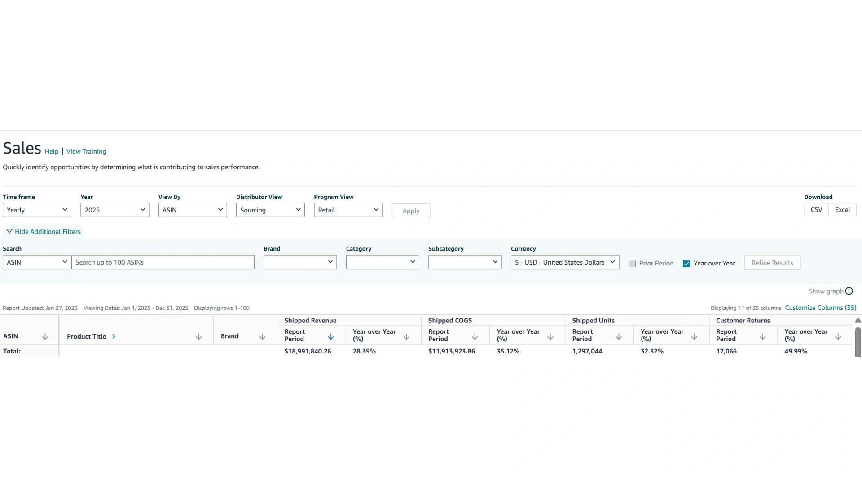Sort Customer Returns Year over Year arrow

(x=838, y=337)
